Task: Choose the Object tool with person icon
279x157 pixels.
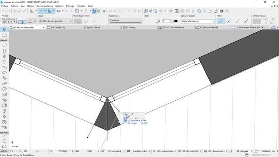Action: [4, 116]
